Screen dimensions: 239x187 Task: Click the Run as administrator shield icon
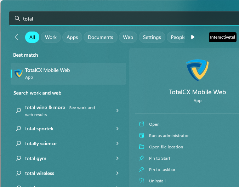[142, 135]
